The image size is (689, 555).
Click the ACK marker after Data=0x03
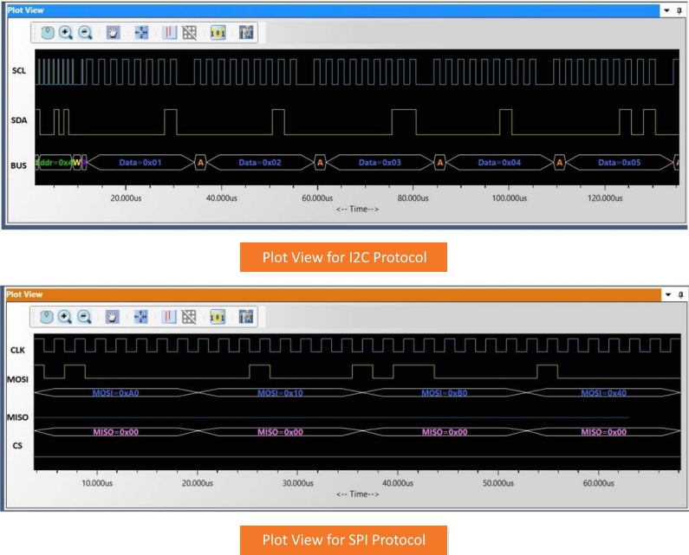coord(440,163)
